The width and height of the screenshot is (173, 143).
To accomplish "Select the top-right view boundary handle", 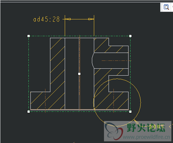I will pyautogui.click(x=130, y=36).
